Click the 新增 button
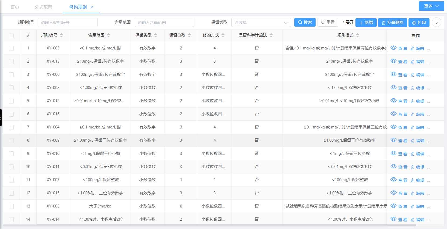This screenshot has width=447, height=229. pos(366,23)
